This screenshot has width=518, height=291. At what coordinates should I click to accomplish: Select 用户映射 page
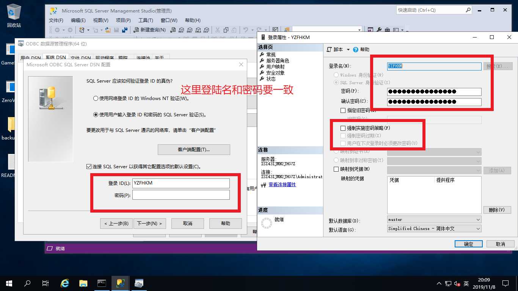(275, 67)
